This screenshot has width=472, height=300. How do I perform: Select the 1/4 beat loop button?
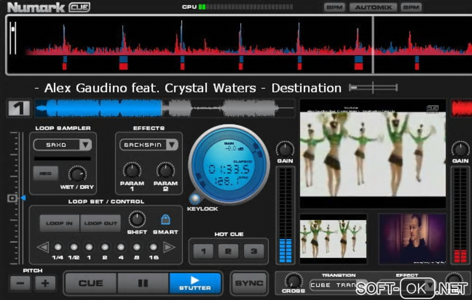click(x=58, y=247)
